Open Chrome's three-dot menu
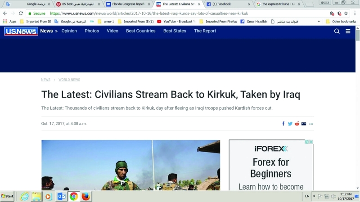 [x=355, y=13]
